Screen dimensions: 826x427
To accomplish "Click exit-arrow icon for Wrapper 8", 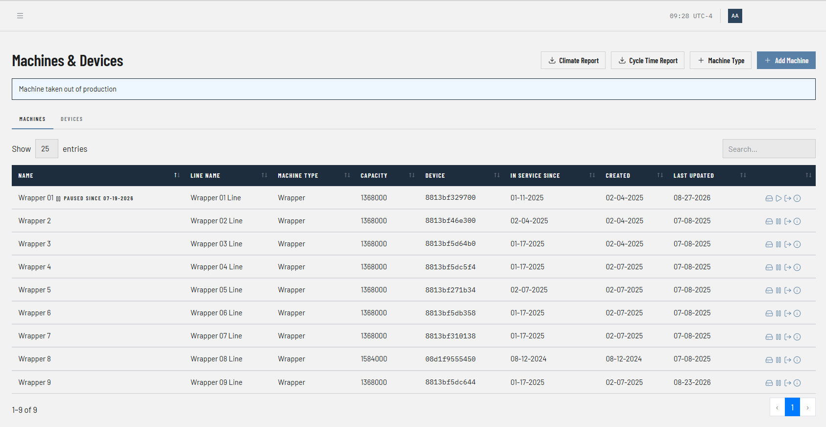I will tap(788, 360).
